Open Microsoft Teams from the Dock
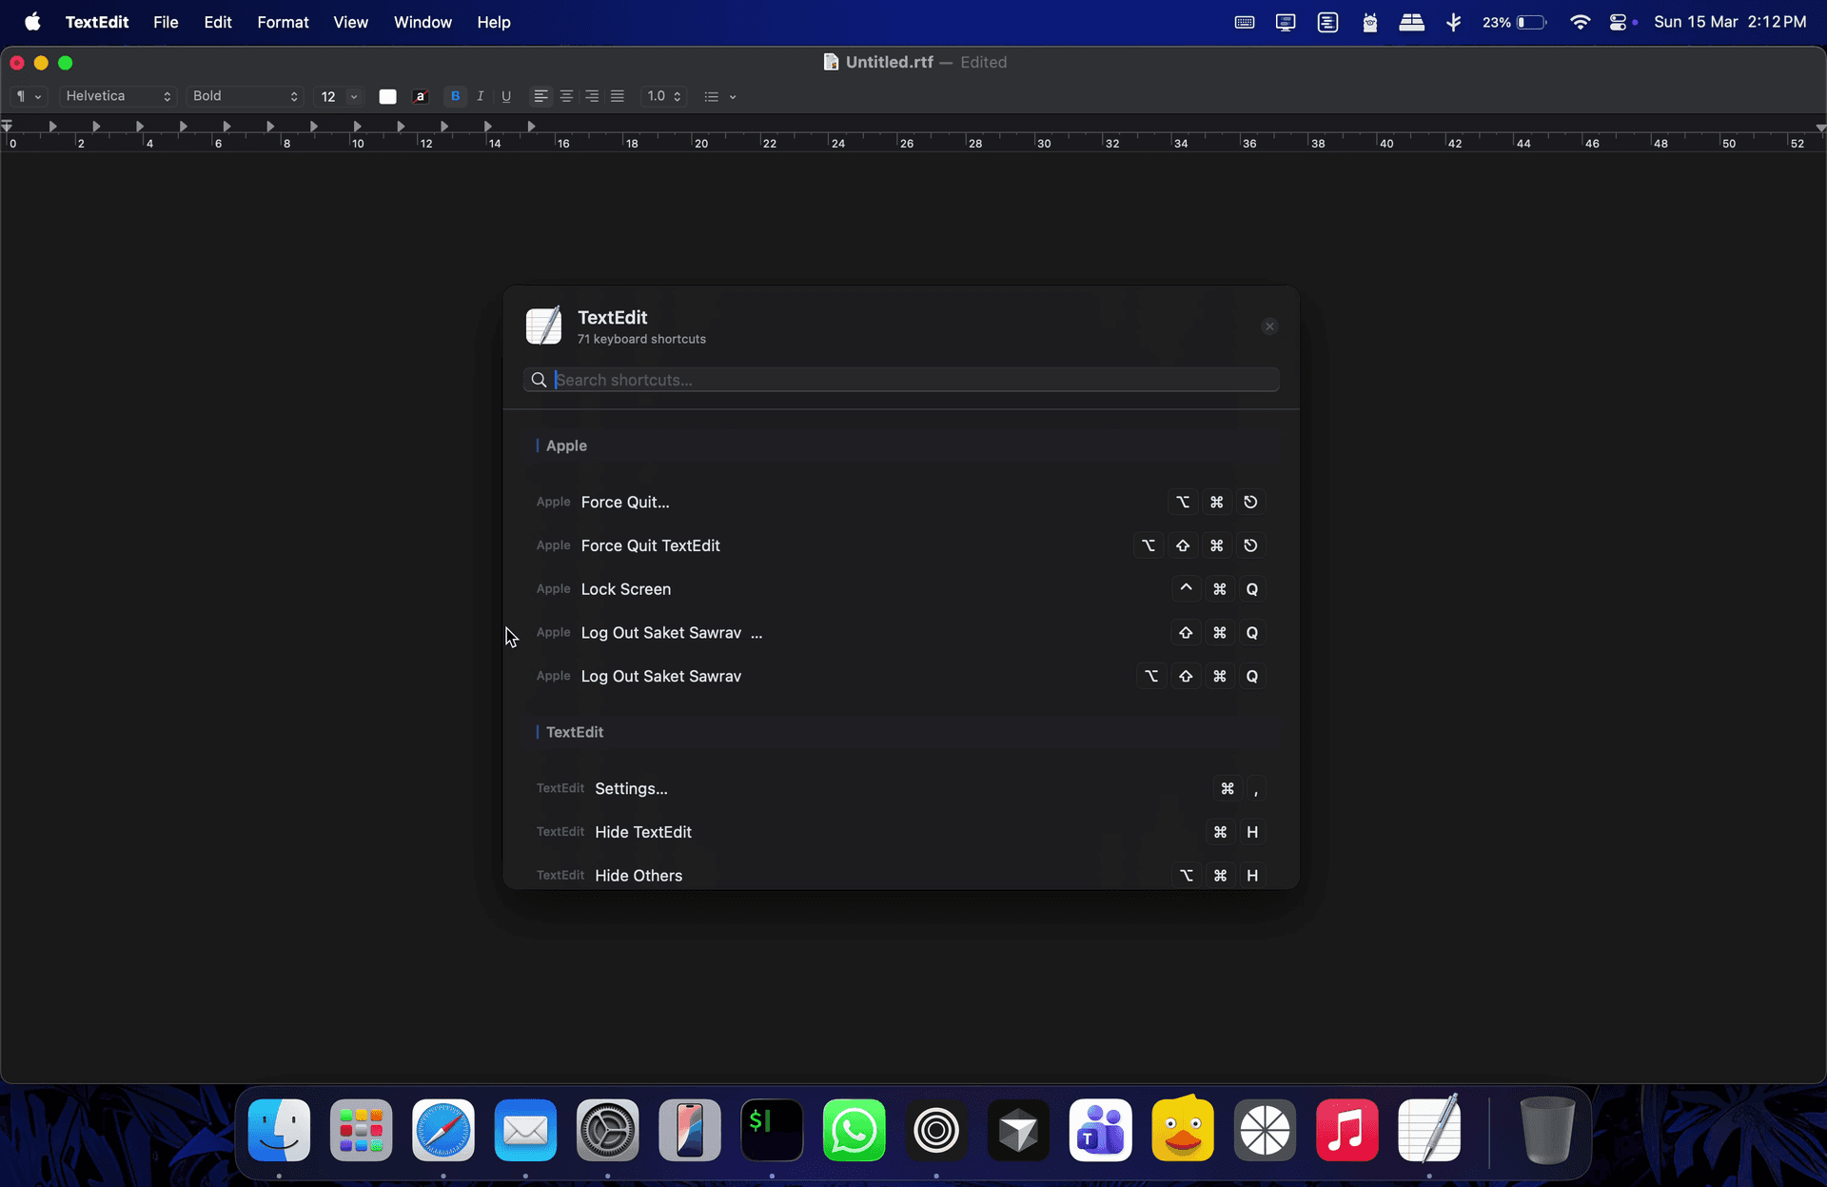Image resolution: width=1827 pixels, height=1187 pixels. (x=1100, y=1130)
